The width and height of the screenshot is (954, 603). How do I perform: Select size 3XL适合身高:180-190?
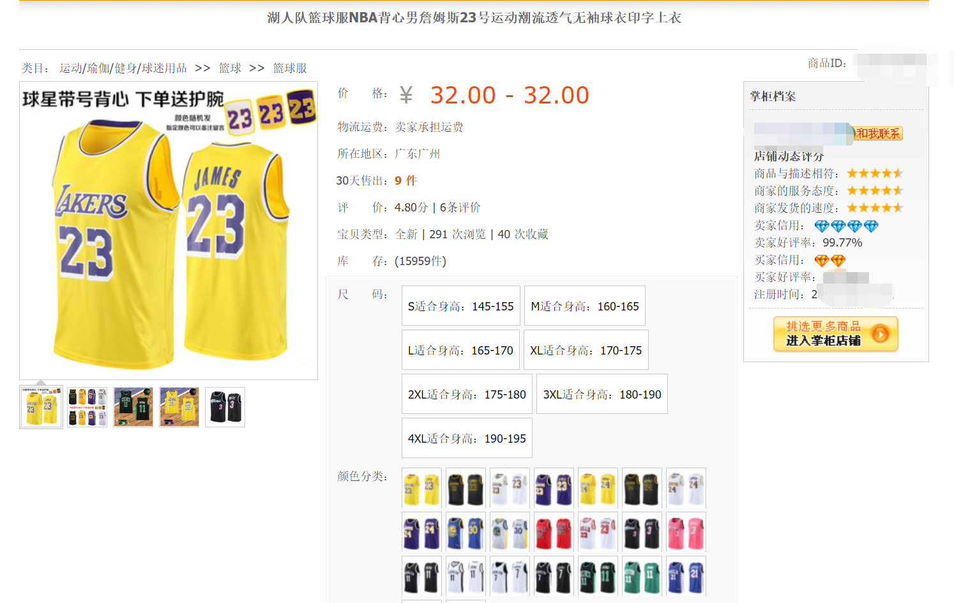point(602,394)
